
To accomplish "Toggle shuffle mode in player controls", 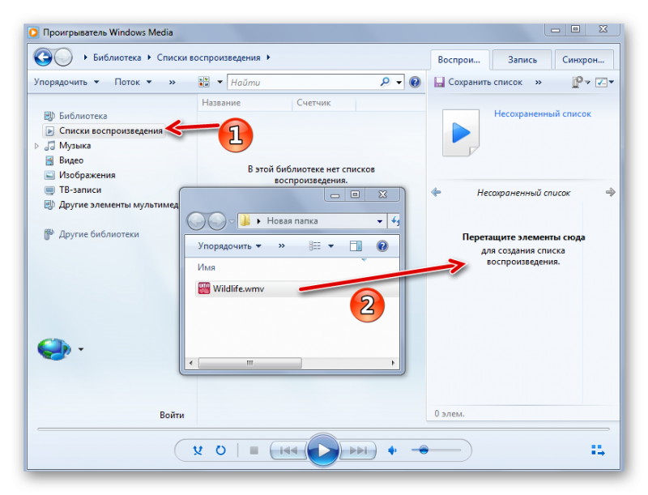I will (x=198, y=450).
